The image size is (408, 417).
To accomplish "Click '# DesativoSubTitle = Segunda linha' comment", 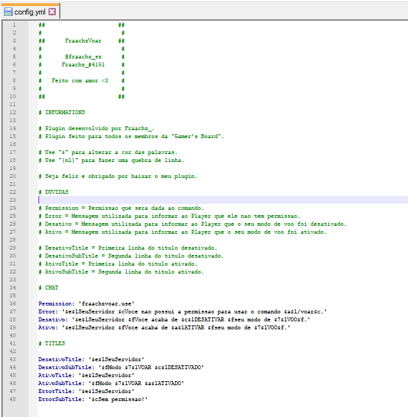I will coord(131,256).
